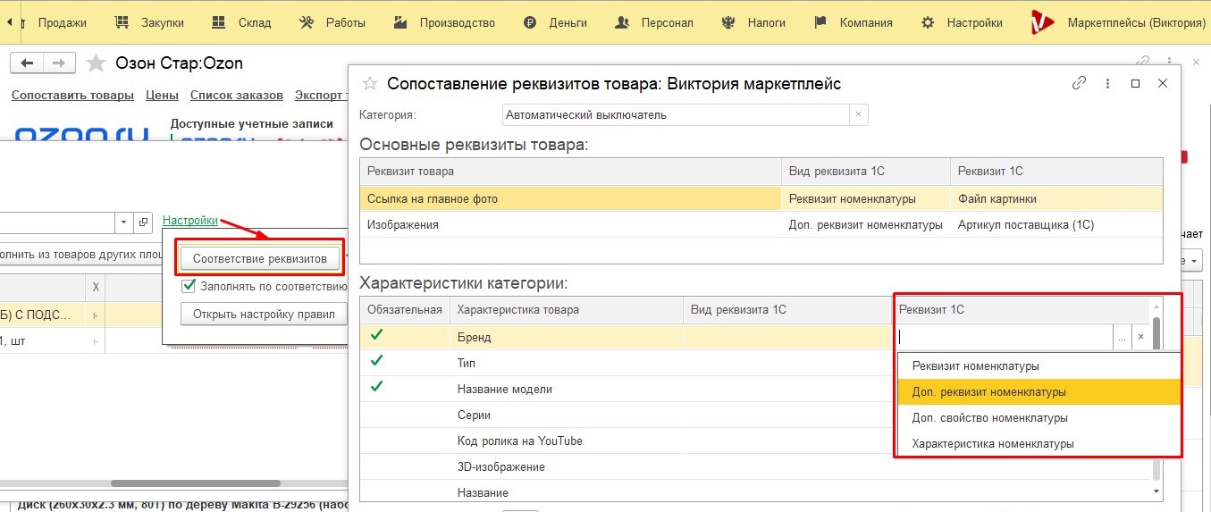Choose Характеристика номенклатуры from the list

[1039, 443]
